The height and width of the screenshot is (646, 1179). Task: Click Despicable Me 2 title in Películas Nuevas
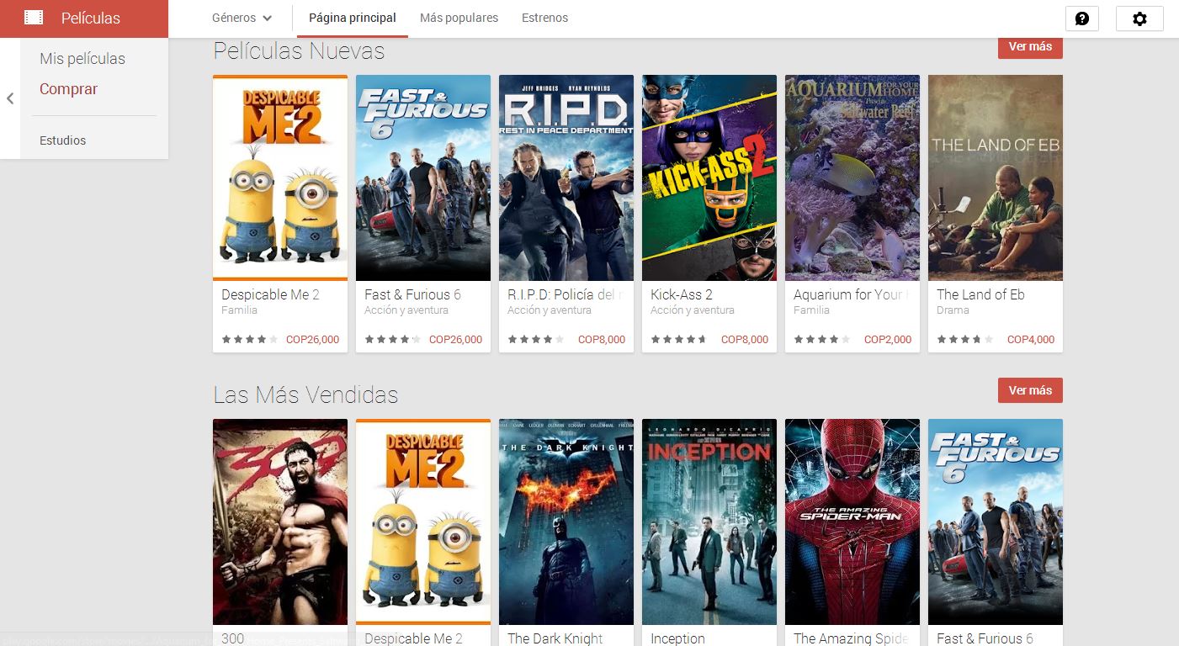point(270,294)
